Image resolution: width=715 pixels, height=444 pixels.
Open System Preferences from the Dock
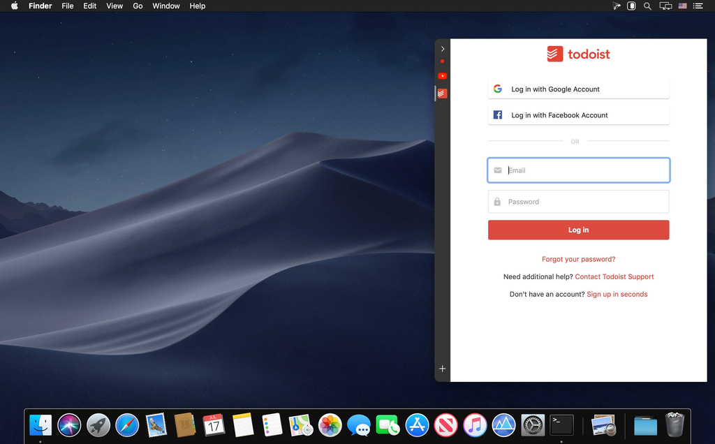pyautogui.click(x=533, y=424)
